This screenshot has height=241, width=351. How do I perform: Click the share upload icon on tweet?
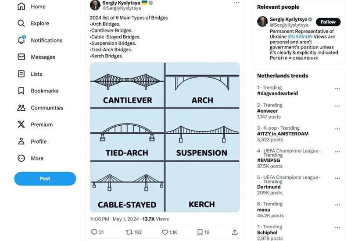235,232
